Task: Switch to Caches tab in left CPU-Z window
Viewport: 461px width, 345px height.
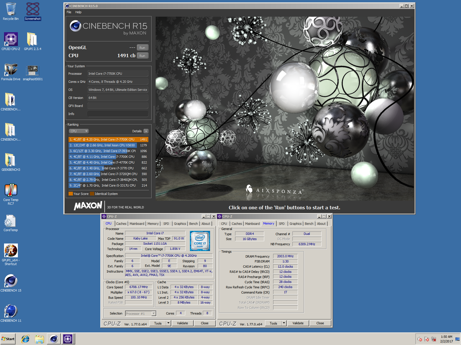Action: coord(121,224)
